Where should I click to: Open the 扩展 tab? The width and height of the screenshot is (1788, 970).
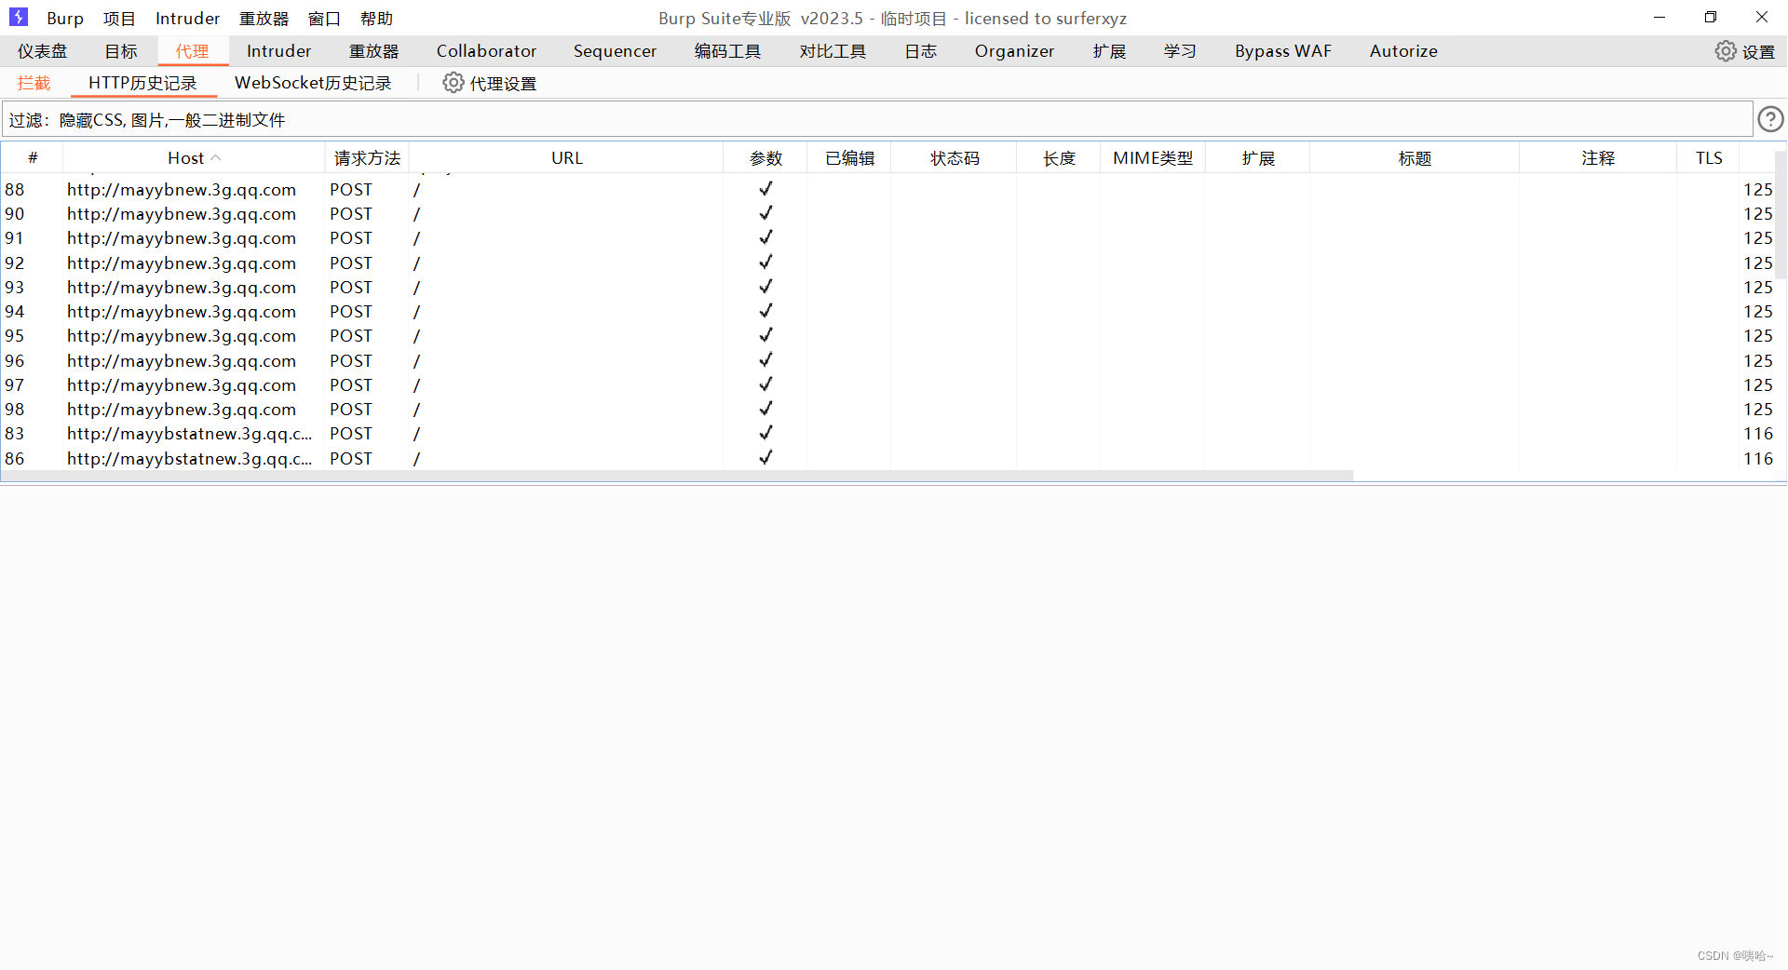point(1109,51)
